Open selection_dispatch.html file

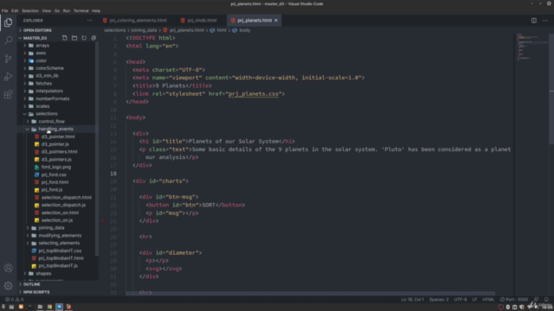[x=66, y=198]
